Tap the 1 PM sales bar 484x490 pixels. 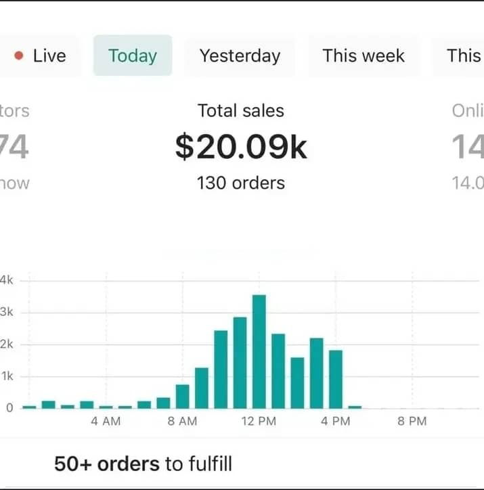click(278, 372)
